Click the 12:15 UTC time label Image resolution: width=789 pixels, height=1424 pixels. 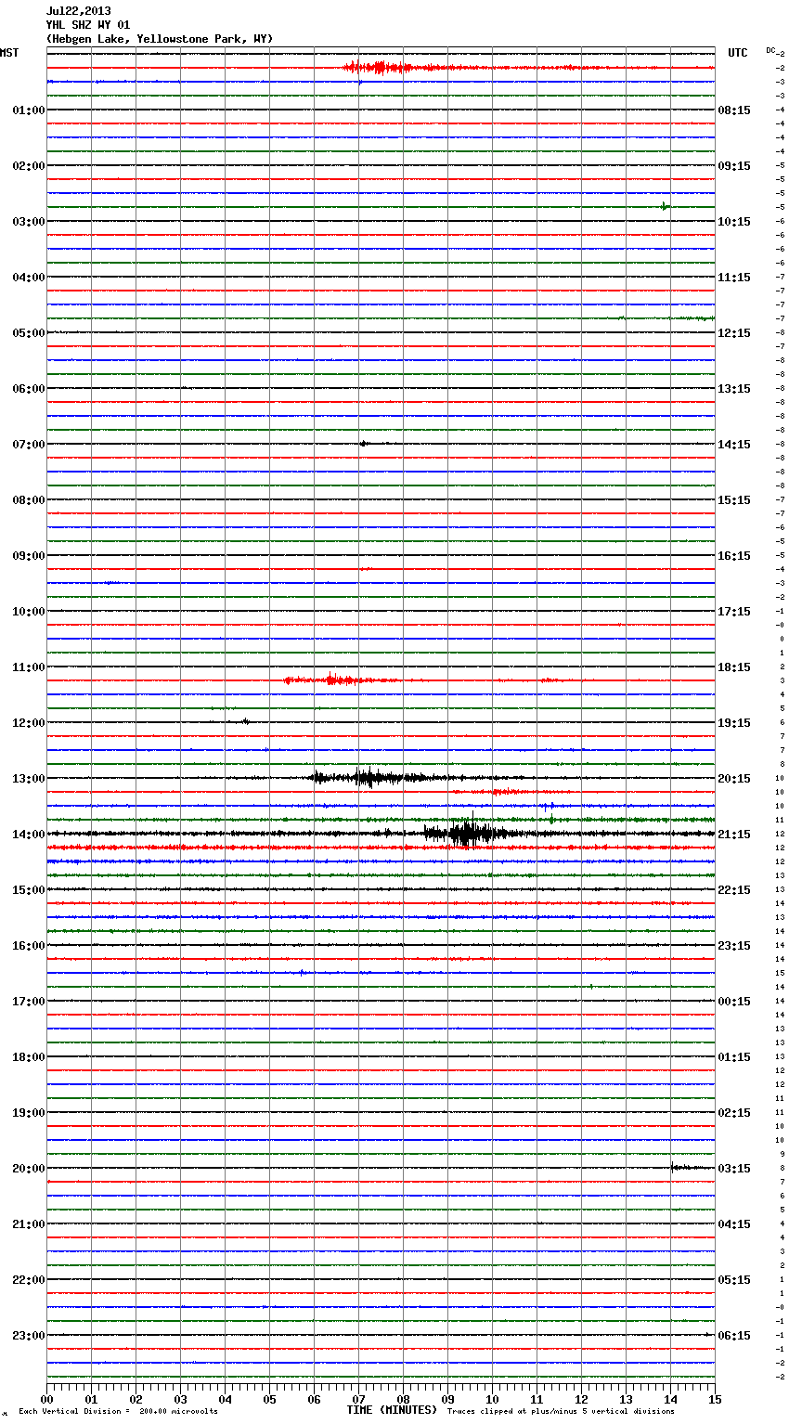734,333
